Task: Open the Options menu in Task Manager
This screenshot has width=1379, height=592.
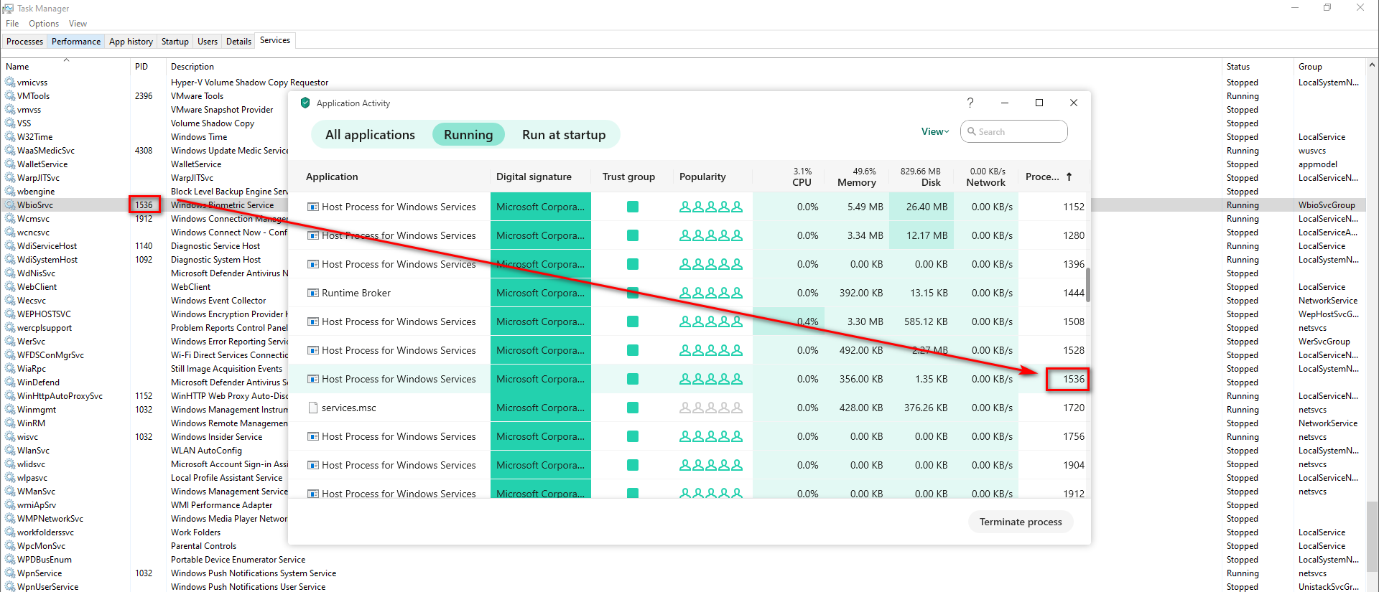Action: [x=44, y=24]
